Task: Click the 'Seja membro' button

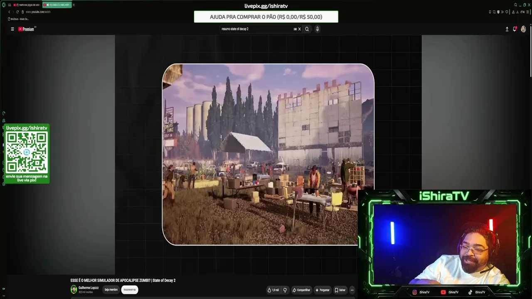Action: click(x=111, y=290)
